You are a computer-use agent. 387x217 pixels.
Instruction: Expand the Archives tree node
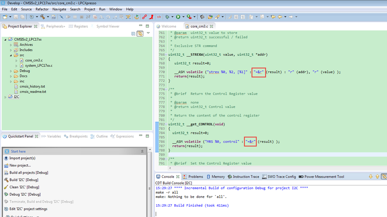click(x=11, y=45)
